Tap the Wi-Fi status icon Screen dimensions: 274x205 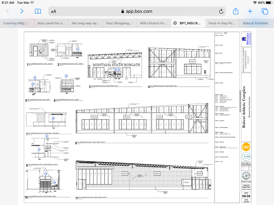[x=255, y=3]
